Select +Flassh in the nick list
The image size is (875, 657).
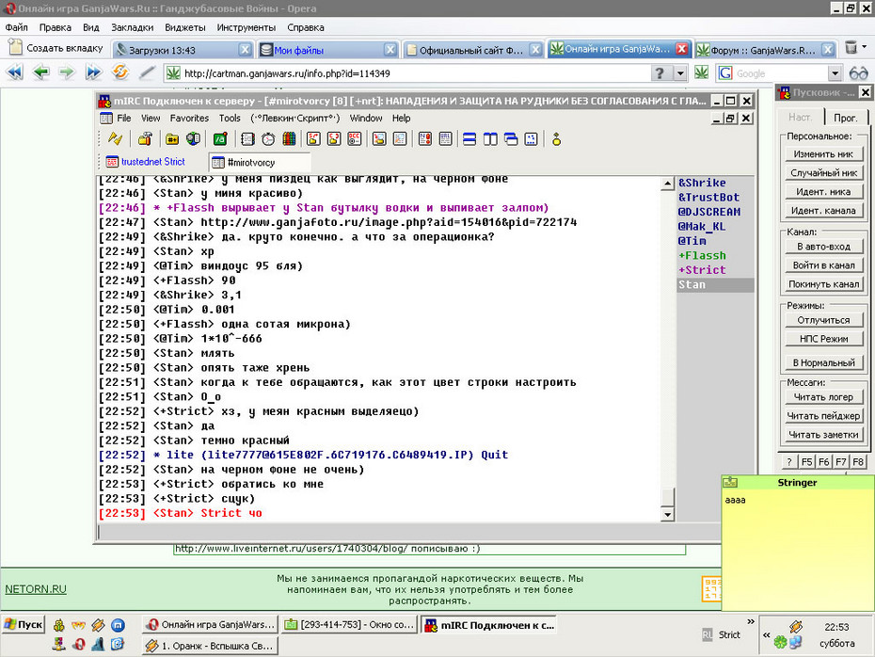(x=702, y=256)
